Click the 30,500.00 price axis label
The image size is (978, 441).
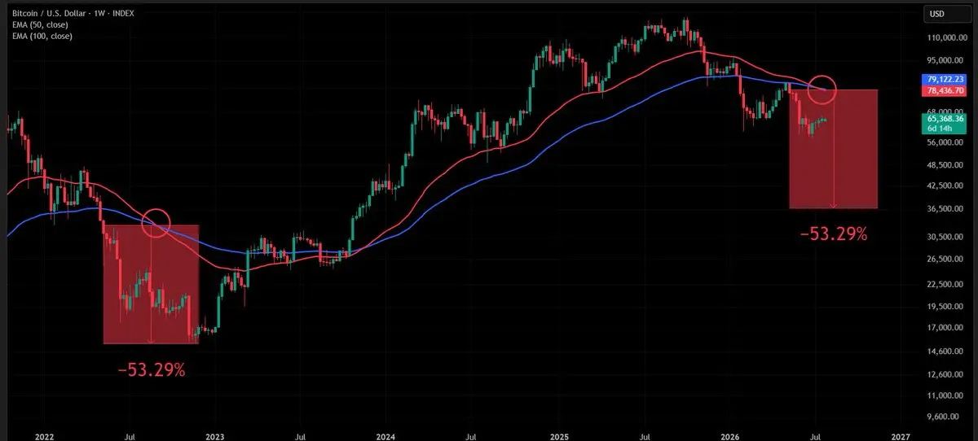(x=946, y=237)
